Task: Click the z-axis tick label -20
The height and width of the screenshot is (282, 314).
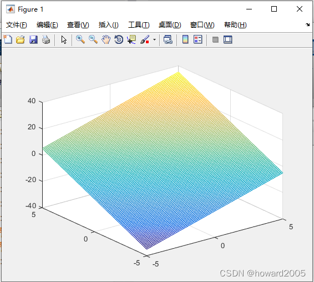Action: (x=31, y=180)
